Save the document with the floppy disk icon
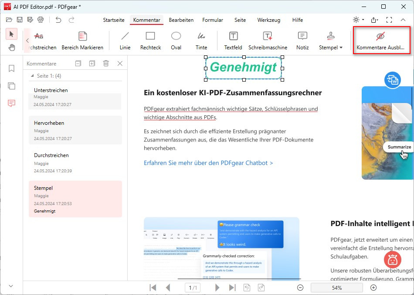414x295 pixels. pyautogui.click(x=20, y=20)
